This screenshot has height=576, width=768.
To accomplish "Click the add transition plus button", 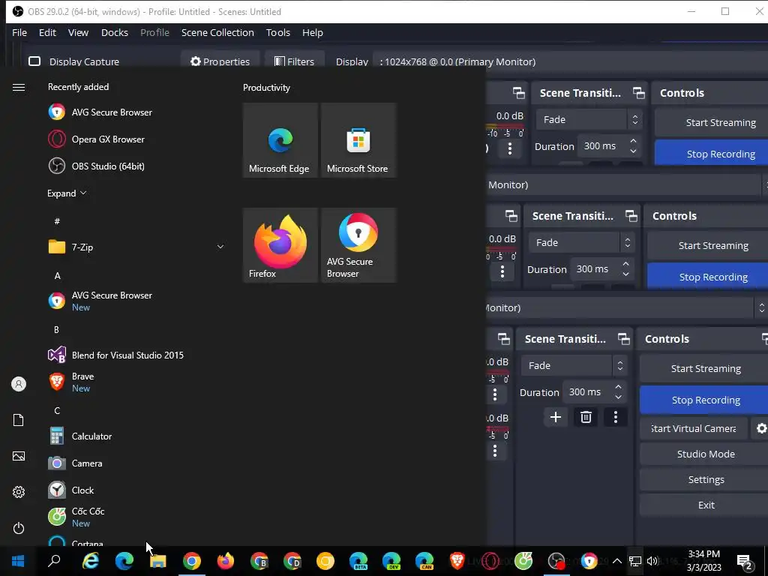I will (x=556, y=417).
